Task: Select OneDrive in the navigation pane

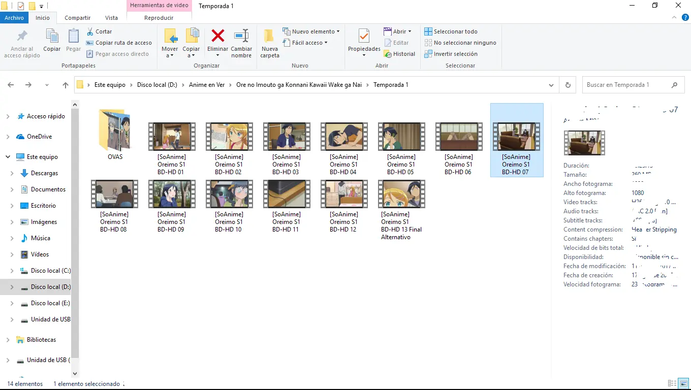Action: point(39,137)
